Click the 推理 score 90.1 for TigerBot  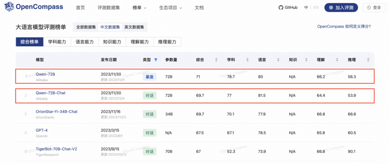[x=352, y=152]
